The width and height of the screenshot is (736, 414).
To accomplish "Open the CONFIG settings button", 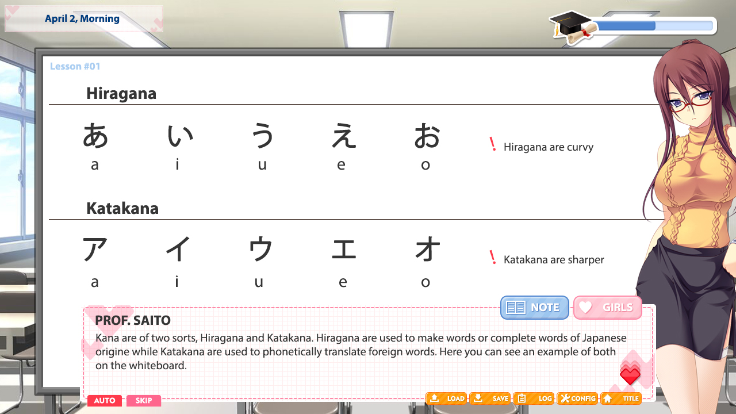I will [577, 398].
